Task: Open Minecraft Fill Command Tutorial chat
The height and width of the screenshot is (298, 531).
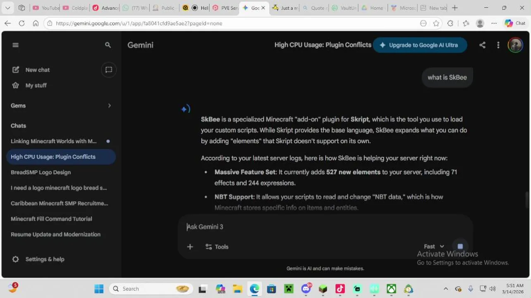Action: click(61, 219)
